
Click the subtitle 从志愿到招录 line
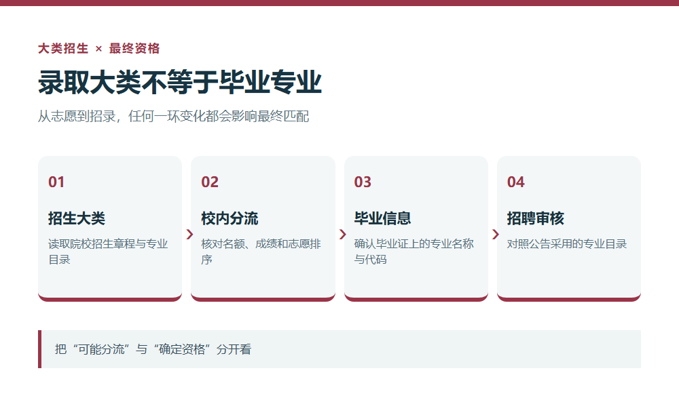click(173, 117)
